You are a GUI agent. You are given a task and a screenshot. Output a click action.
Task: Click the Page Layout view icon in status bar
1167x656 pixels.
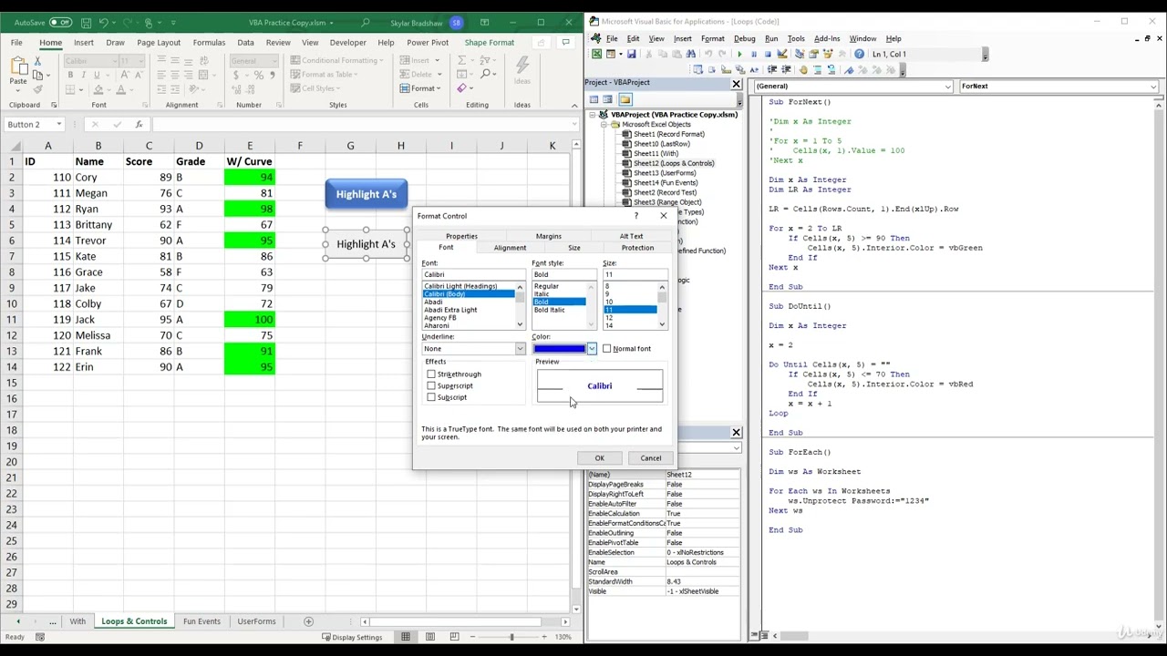[x=429, y=637]
